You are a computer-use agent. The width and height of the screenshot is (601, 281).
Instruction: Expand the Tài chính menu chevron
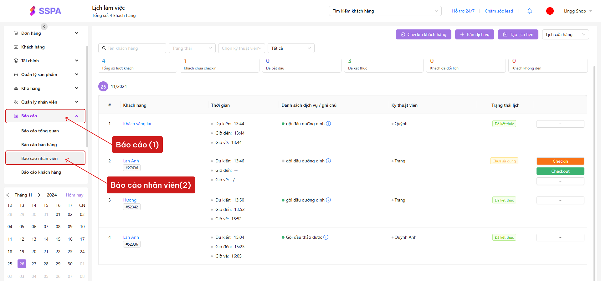coord(77,61)
